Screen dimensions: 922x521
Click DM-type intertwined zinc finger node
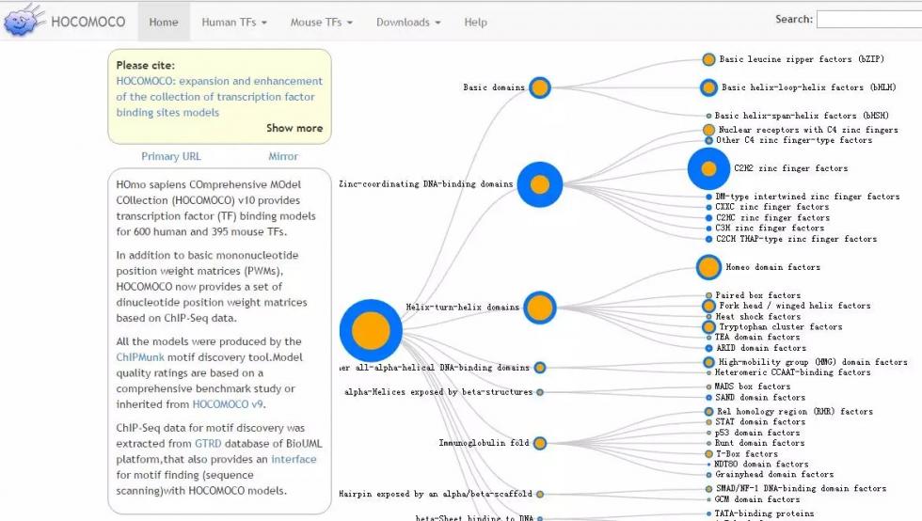pyautogui.click(x=708, y=197)
